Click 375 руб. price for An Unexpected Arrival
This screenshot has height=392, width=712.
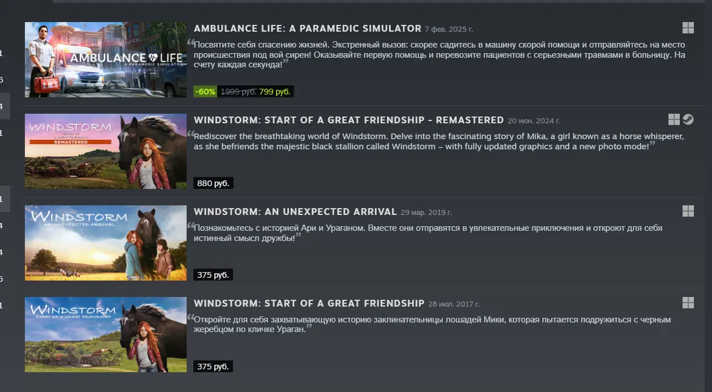[213, 275]
